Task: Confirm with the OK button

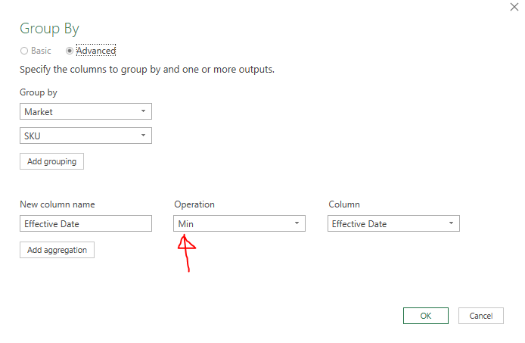Action: pyautogui.click(x=425, y=316)
